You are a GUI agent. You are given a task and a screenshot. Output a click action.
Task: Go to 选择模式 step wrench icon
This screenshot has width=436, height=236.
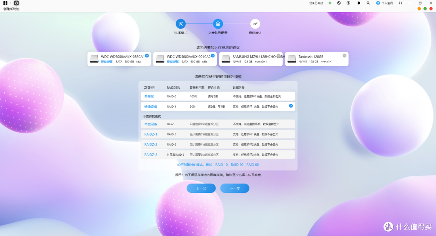(x=181, y=24)
